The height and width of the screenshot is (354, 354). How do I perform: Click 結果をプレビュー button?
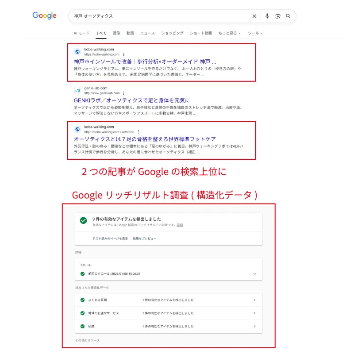[x=145, y=239]
